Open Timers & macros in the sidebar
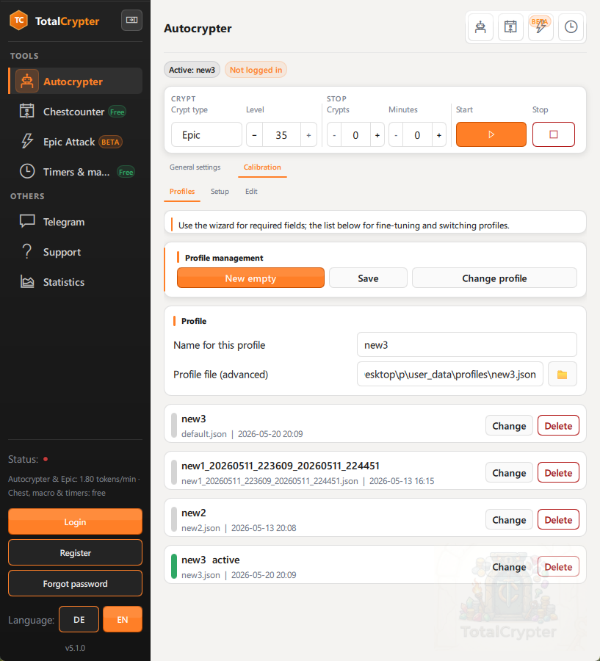 (x=76, y=172)
